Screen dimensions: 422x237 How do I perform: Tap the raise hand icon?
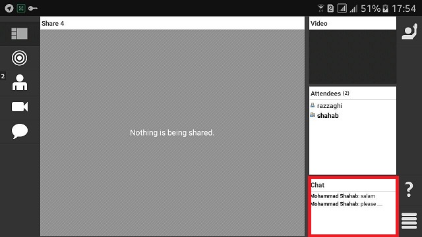(409, 32)
